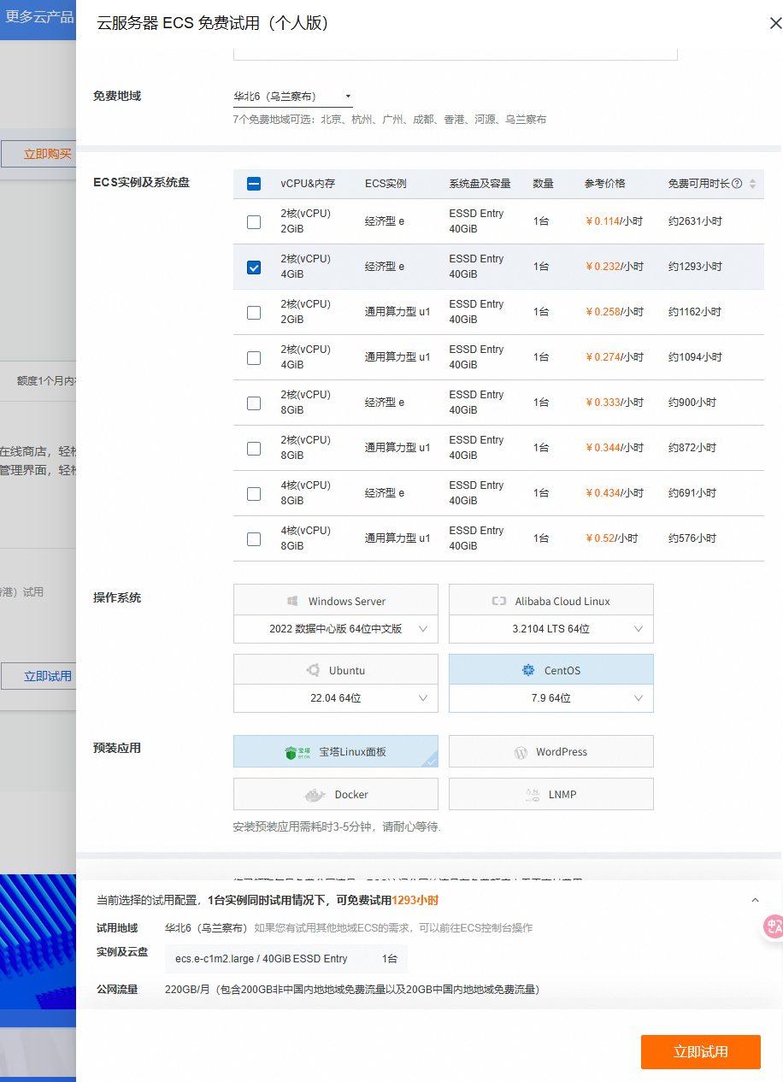Sort by the 免费可用时长 sort arrows
Image resolution: width=783 pixels, height=1082 pixels.
coord(753,184)
